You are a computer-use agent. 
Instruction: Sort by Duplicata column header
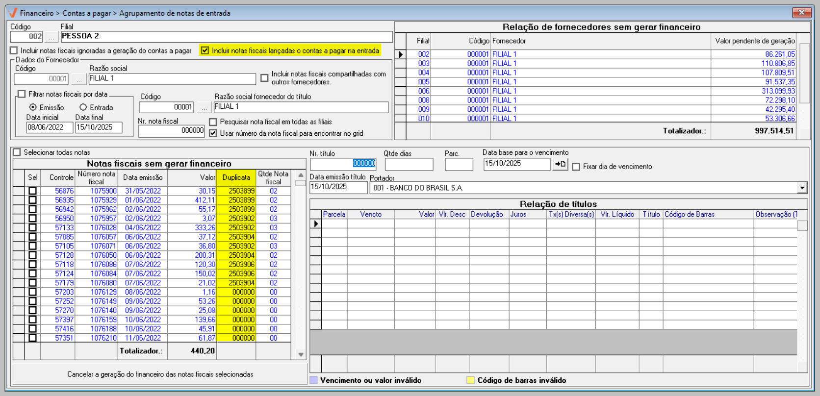pyautogui.click(x=236, y=177)
